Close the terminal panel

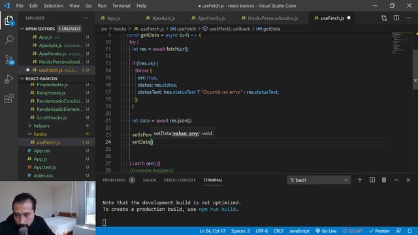coord(408,180)
